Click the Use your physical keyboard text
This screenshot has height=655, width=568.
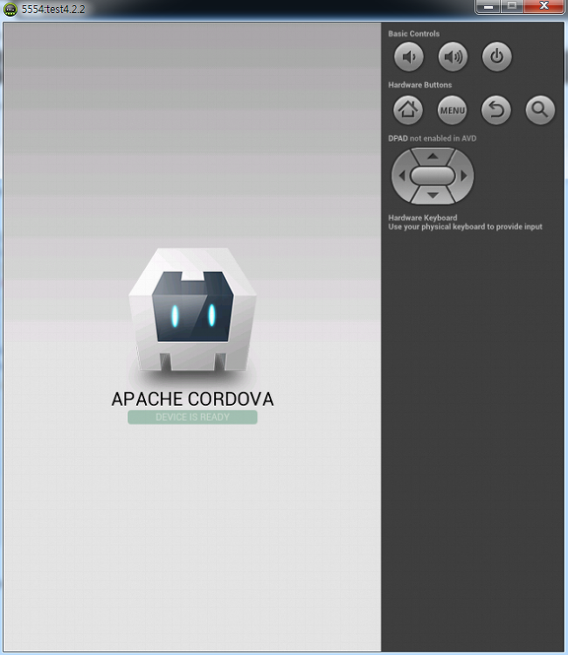tap(465, 226)
